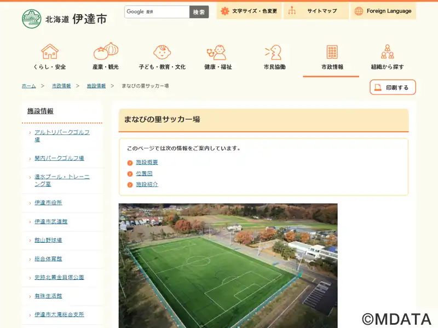Click the 健康・福祉 stethoscope icon

click(x=216, y=52)
